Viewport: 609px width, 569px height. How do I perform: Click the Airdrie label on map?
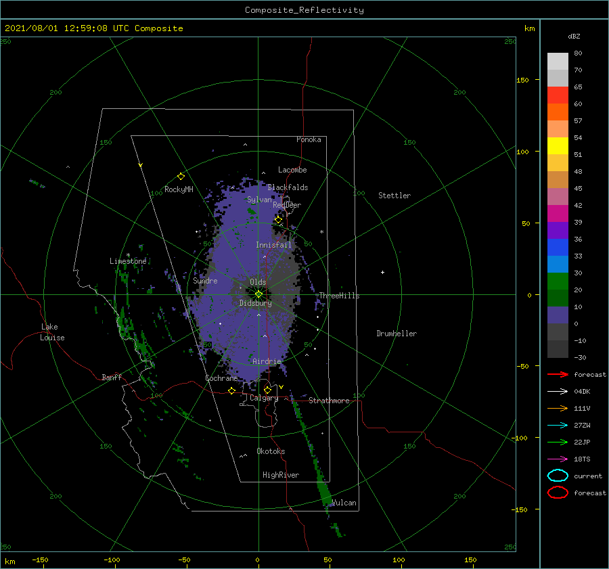267,361
